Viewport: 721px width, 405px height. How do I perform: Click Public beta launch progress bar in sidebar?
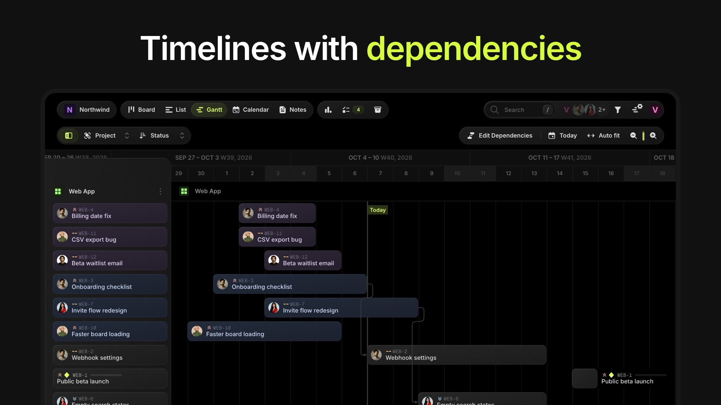coord(106,375)
